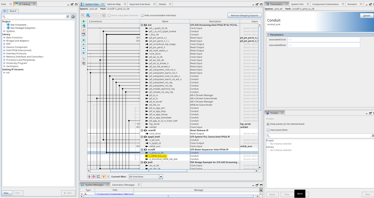Click the green plus add icon
This screenshot has width=374, height=198.
83,21
